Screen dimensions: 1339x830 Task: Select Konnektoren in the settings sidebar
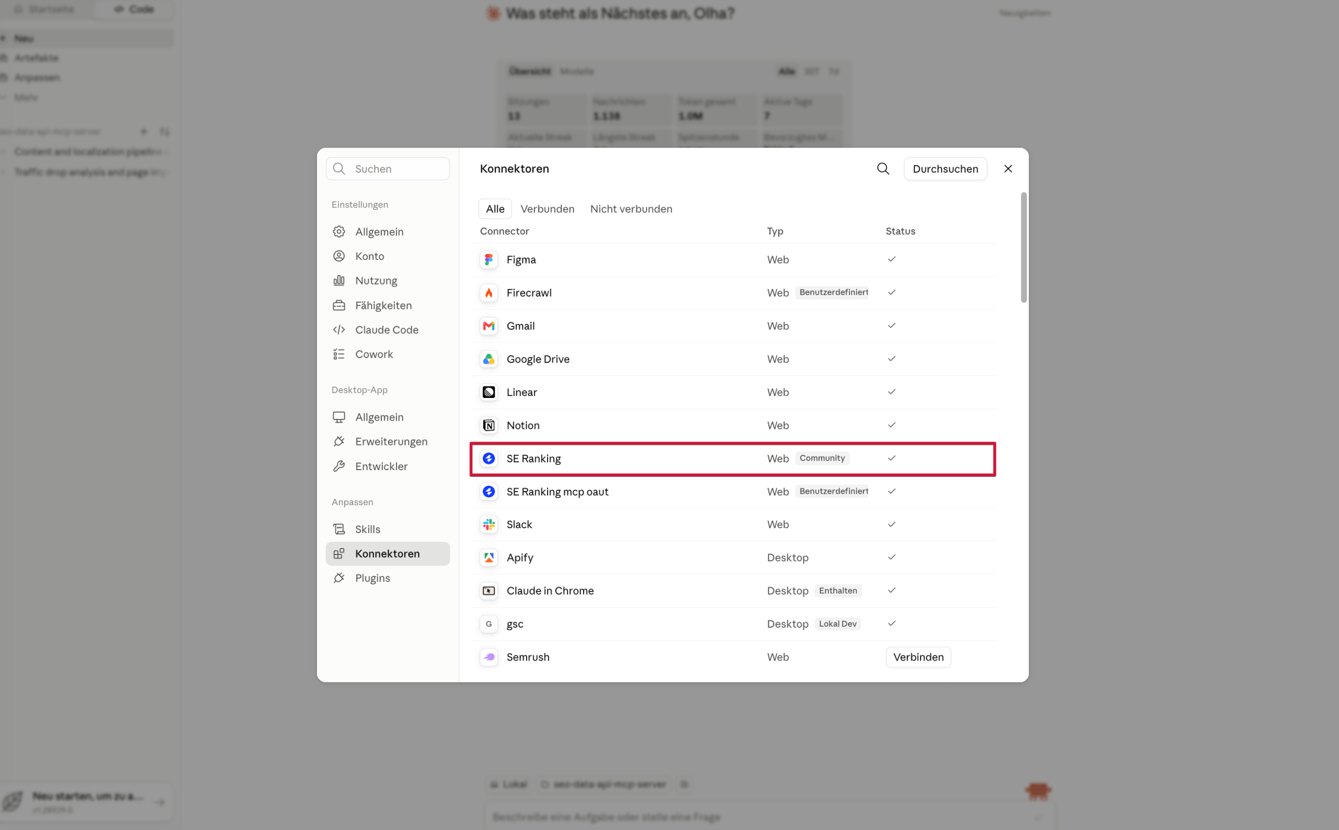[388, 553]
